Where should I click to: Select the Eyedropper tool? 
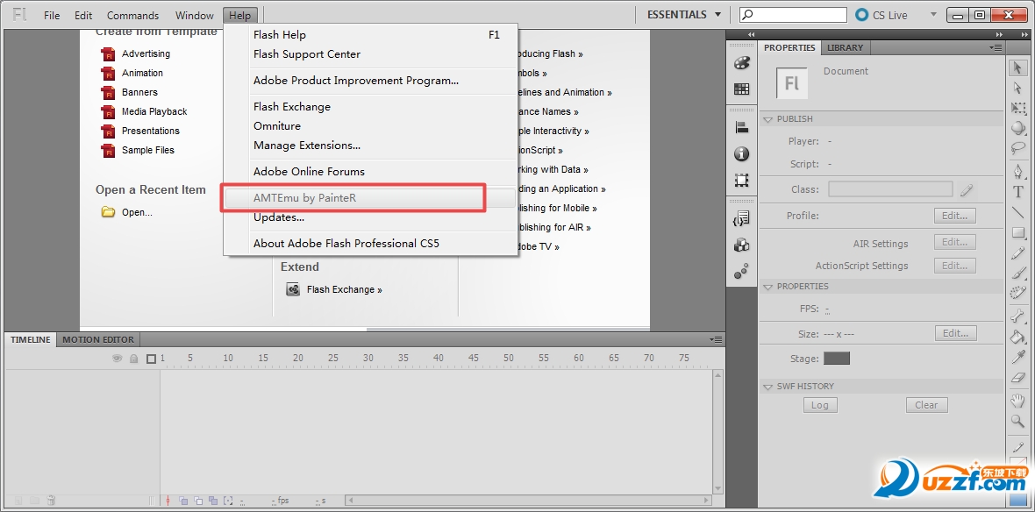[1017, 358]
